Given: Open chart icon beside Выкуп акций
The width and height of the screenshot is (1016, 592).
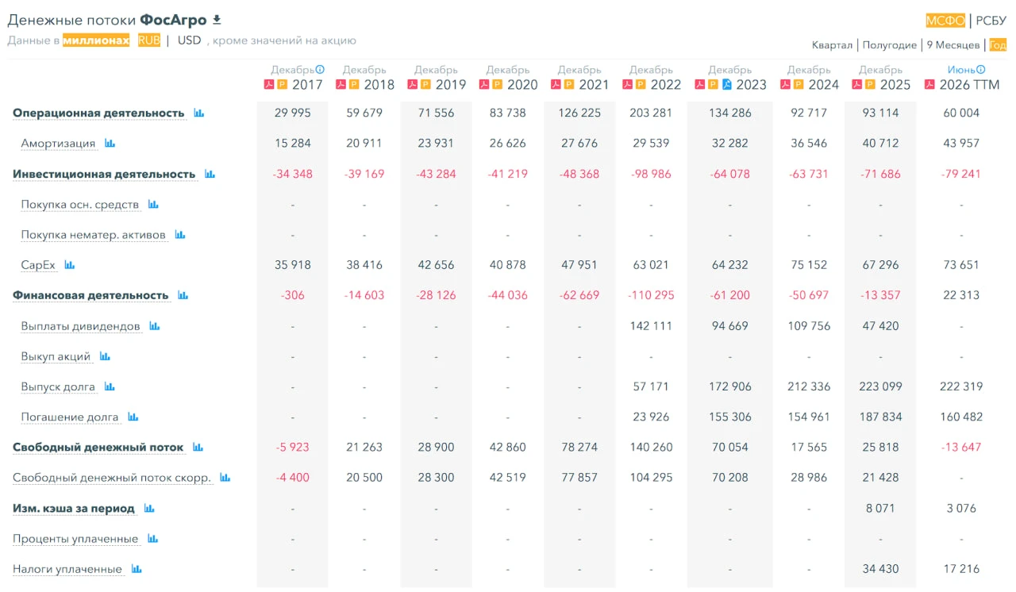Looking at the screenshot, I should [x=105, y=356].
